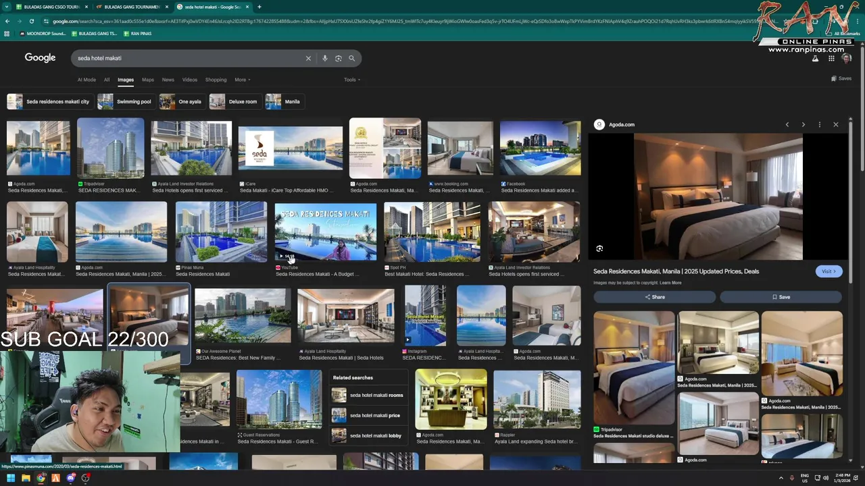Filter by Deluxe room chip
865x486 pixels.
pyautogui.click(x=234, y=102)
